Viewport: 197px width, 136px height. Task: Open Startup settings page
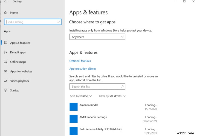(15, 90)
